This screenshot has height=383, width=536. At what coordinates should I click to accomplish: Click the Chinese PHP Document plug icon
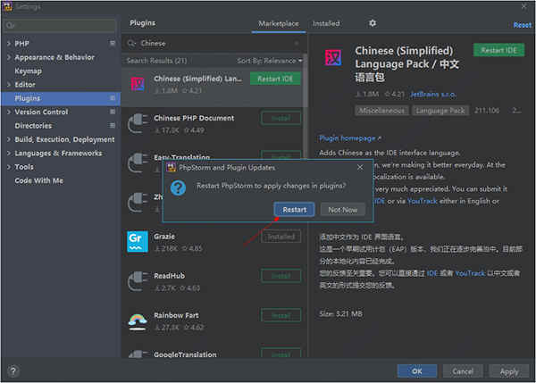pos(138,124)
